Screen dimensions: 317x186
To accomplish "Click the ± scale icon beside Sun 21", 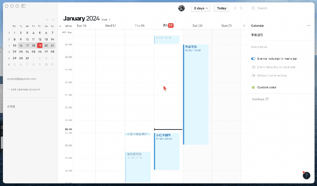I will point(244,25).
